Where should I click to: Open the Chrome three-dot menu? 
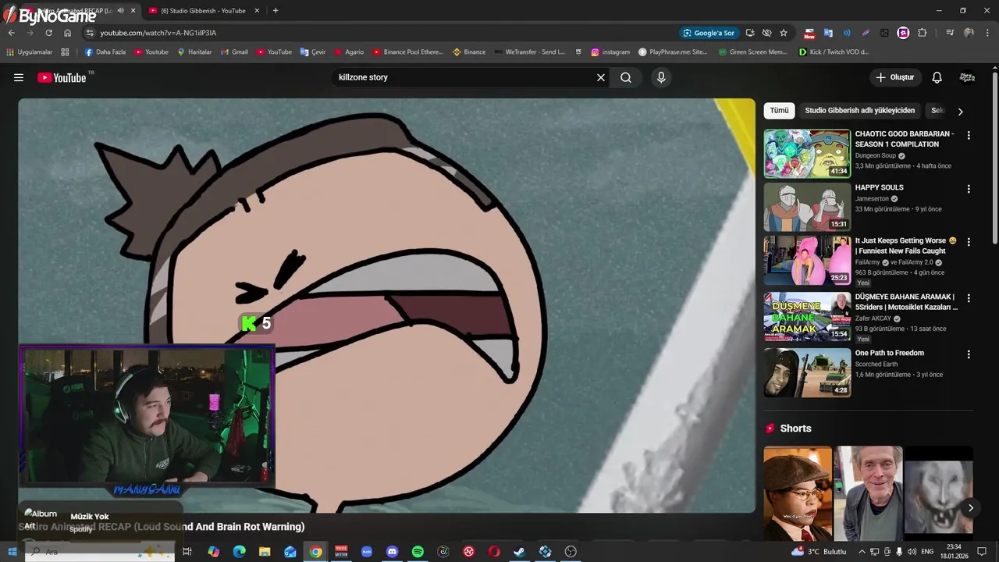987,33
